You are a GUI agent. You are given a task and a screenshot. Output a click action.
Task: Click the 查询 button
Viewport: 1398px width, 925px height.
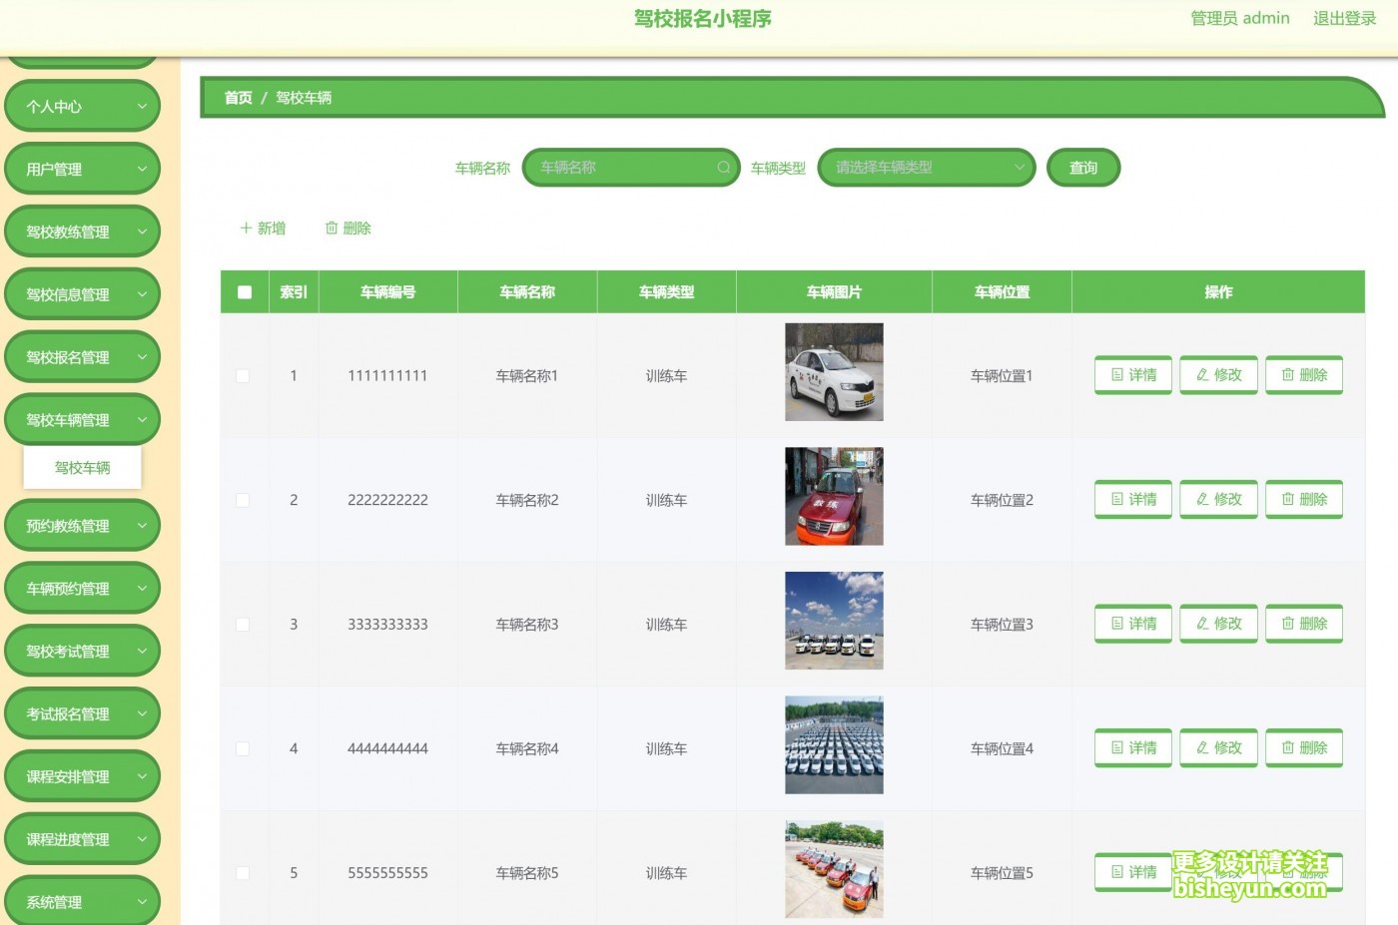[1082, 168]
